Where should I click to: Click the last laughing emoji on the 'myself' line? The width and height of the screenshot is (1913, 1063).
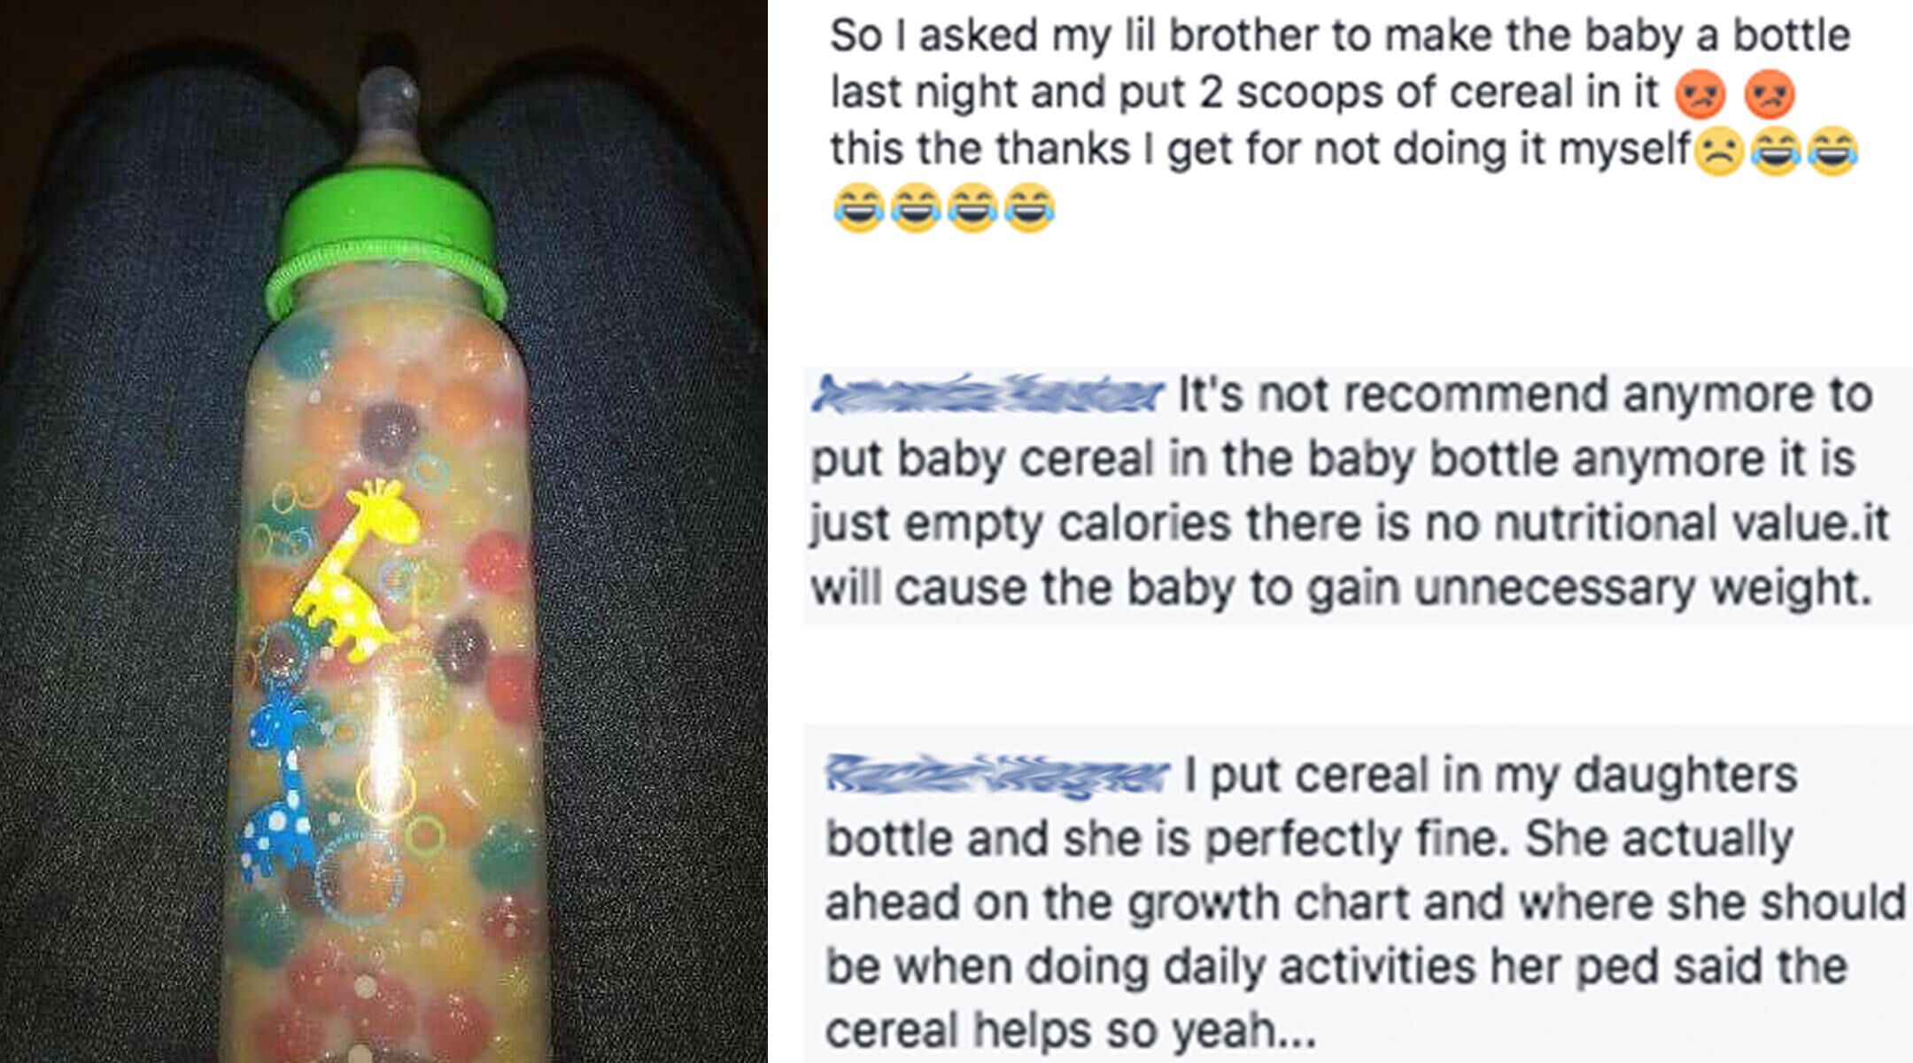pyautogui.click(x=1832, y=151)
